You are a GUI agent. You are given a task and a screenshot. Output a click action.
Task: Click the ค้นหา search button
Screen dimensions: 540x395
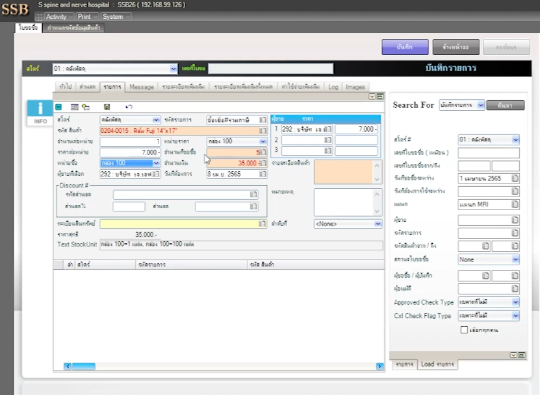pyautogui.click(x=505, y=104)
